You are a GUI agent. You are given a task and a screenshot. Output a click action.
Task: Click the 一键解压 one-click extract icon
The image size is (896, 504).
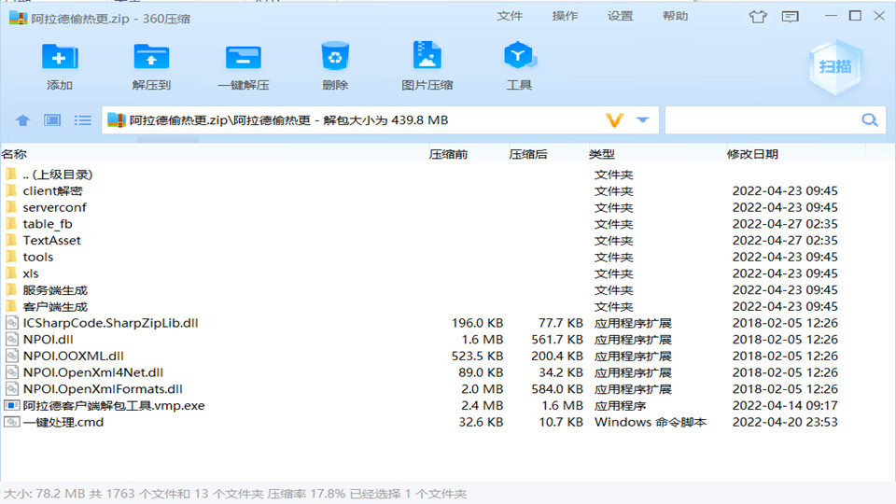(x=244, y=58)
